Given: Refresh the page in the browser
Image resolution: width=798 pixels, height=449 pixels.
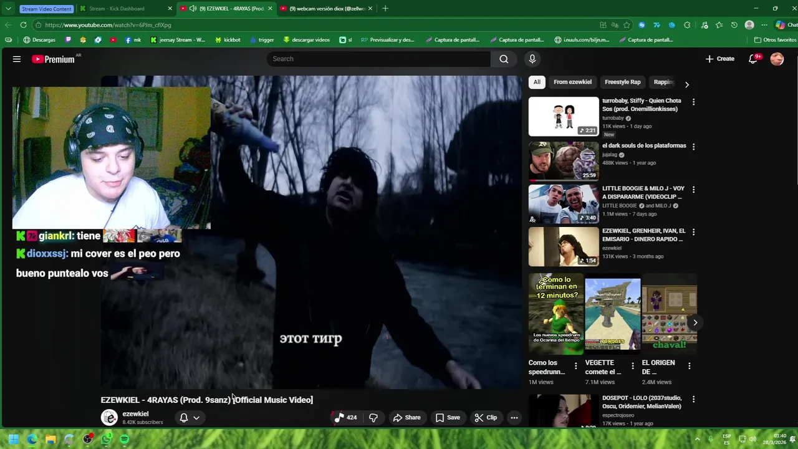Looking at the screenshot, I should point(23,25).
